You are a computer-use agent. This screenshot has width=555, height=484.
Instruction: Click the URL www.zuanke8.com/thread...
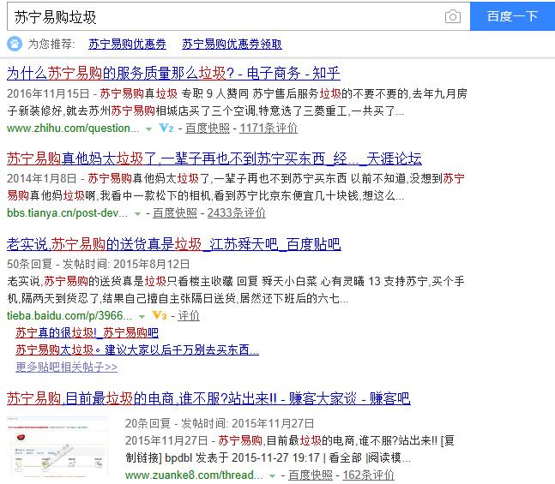pos(194,475)
